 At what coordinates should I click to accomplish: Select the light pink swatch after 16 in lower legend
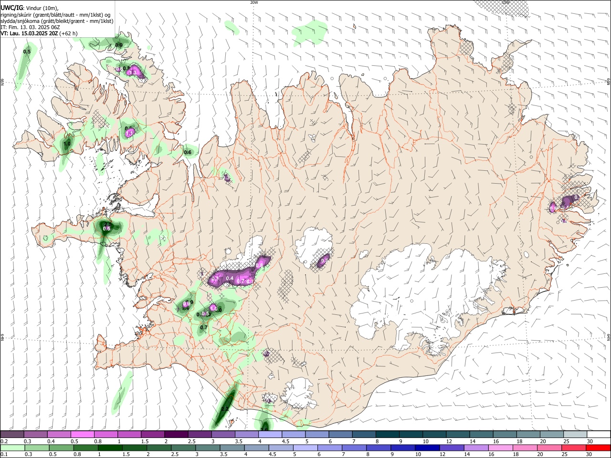(x=501, y=448)
